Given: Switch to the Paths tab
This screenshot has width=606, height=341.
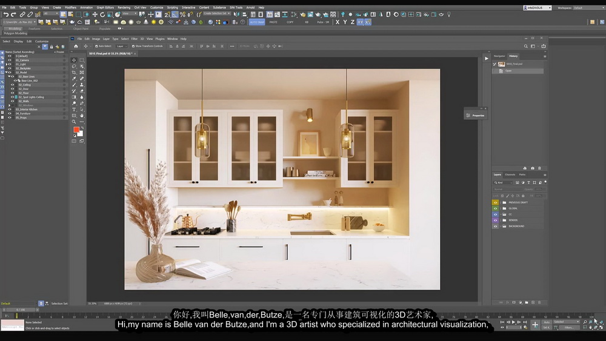Looking at the screenshot, I should (522, 174).
